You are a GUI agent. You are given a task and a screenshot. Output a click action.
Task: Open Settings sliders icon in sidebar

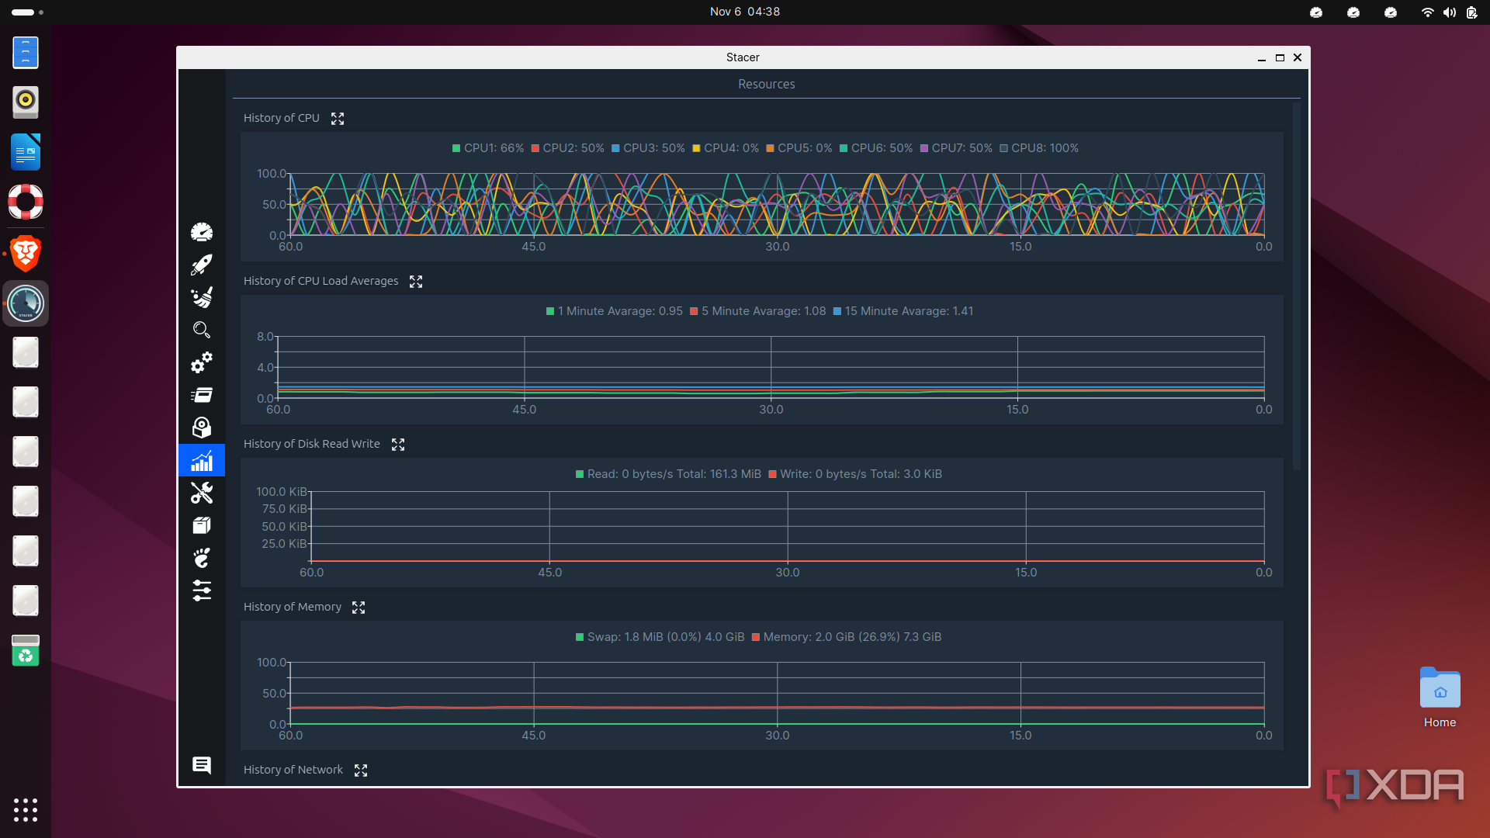coord(202,590)
